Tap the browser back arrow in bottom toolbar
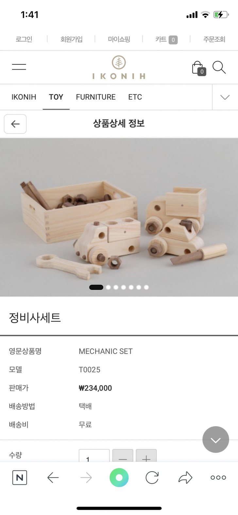Screen dimensions: 238x515 (53, 478)
